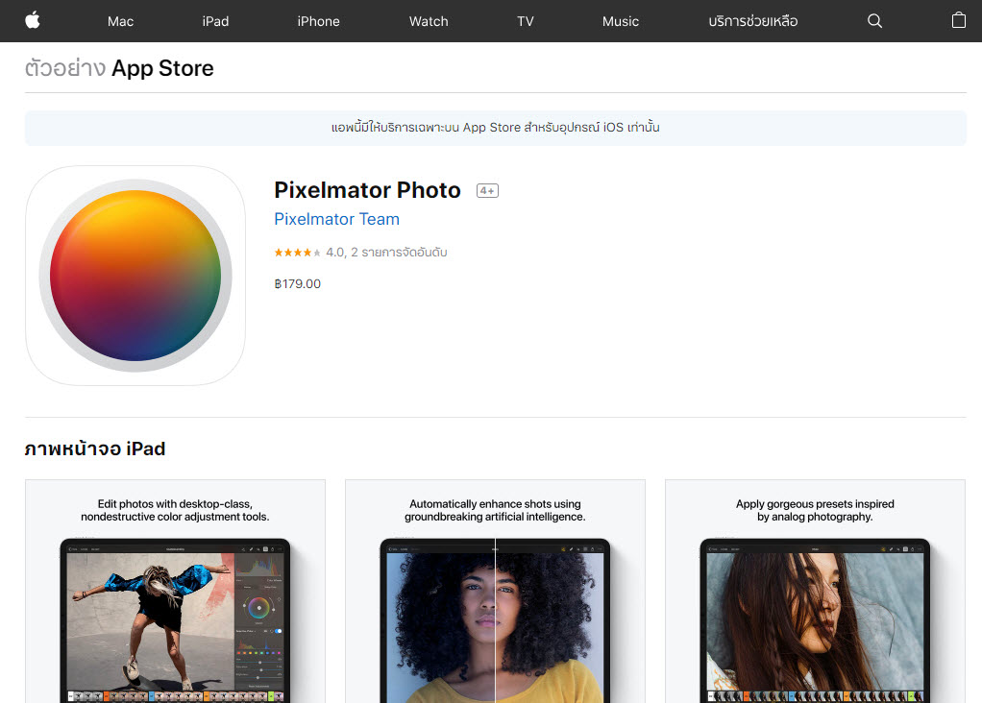982x703 pixels.
Task: Click a color adjustment slider in the first screenshot
Action: coord(259,663)
